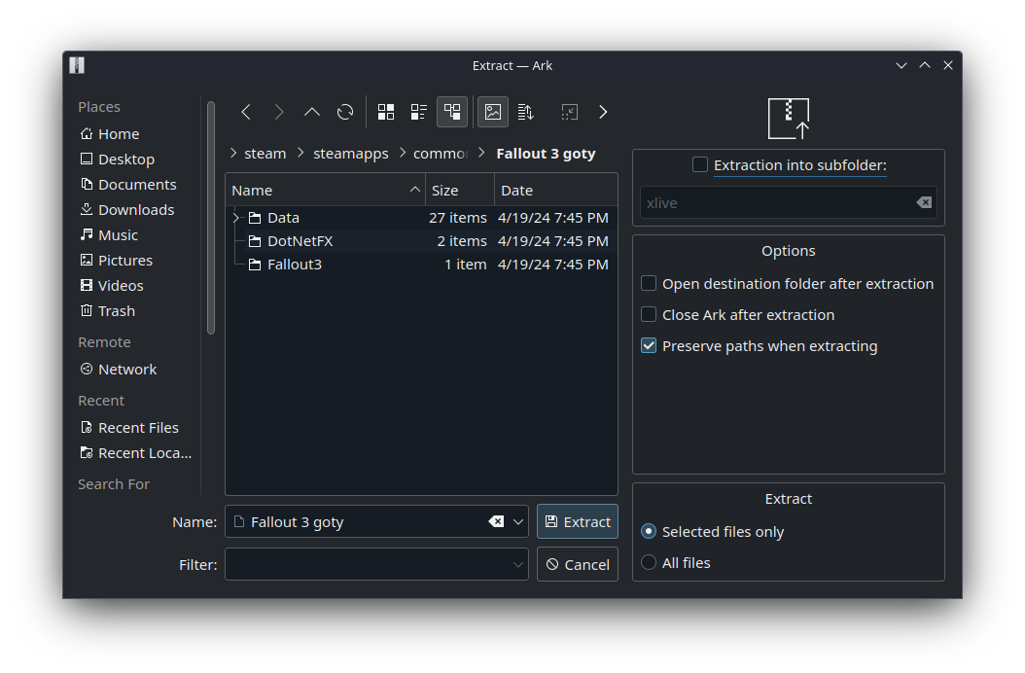Show more toolbar actions chevron
This screenshot has width=1025, height=673.
tap(603, 112)
